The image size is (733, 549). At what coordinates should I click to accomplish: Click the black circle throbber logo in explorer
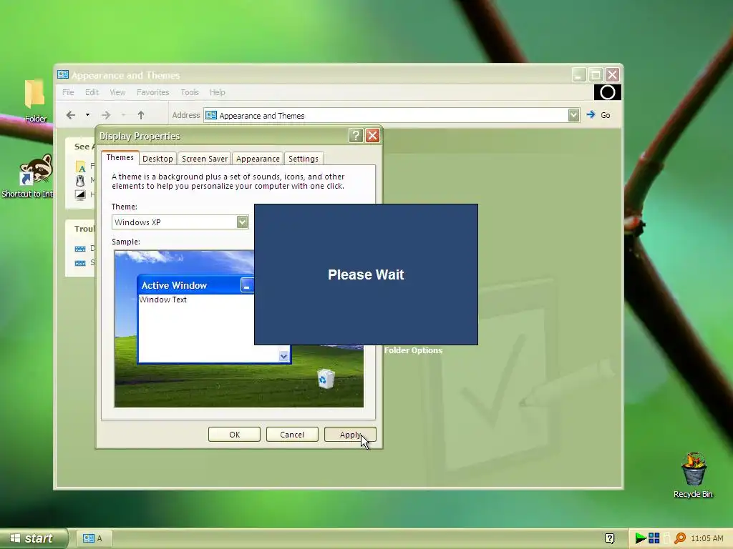[x=607, y=92]
